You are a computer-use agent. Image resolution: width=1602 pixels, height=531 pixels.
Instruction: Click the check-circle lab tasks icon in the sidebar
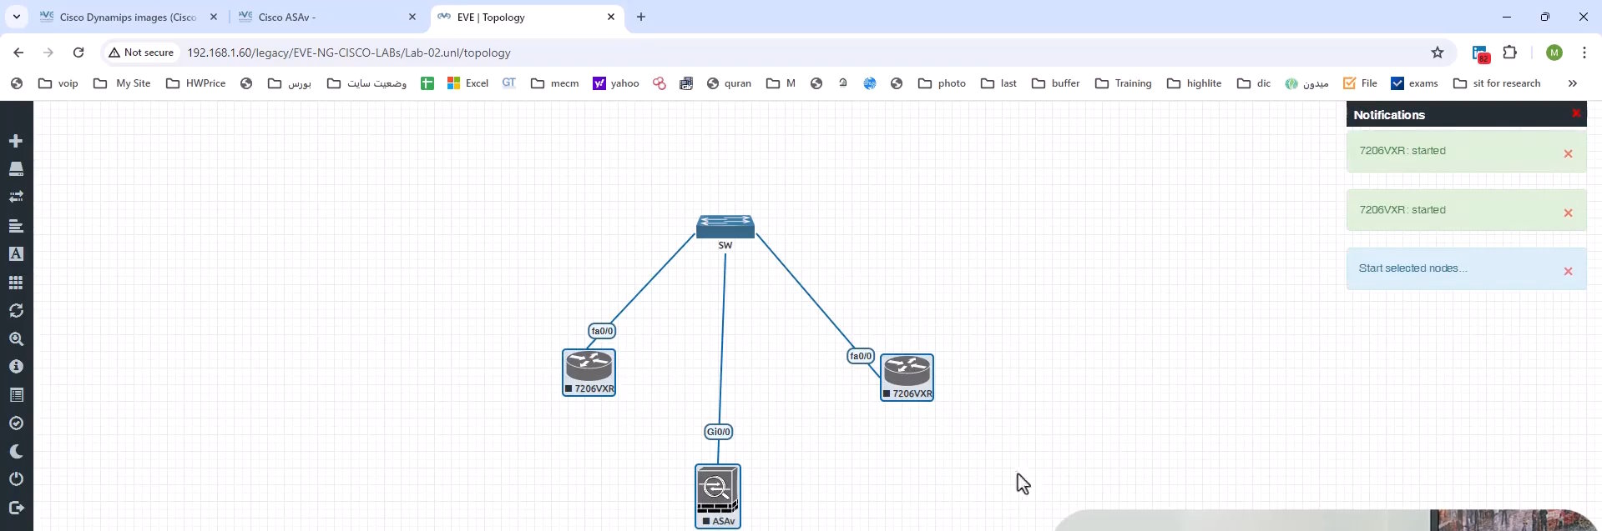pyautogui.click(x=16, y=423)
